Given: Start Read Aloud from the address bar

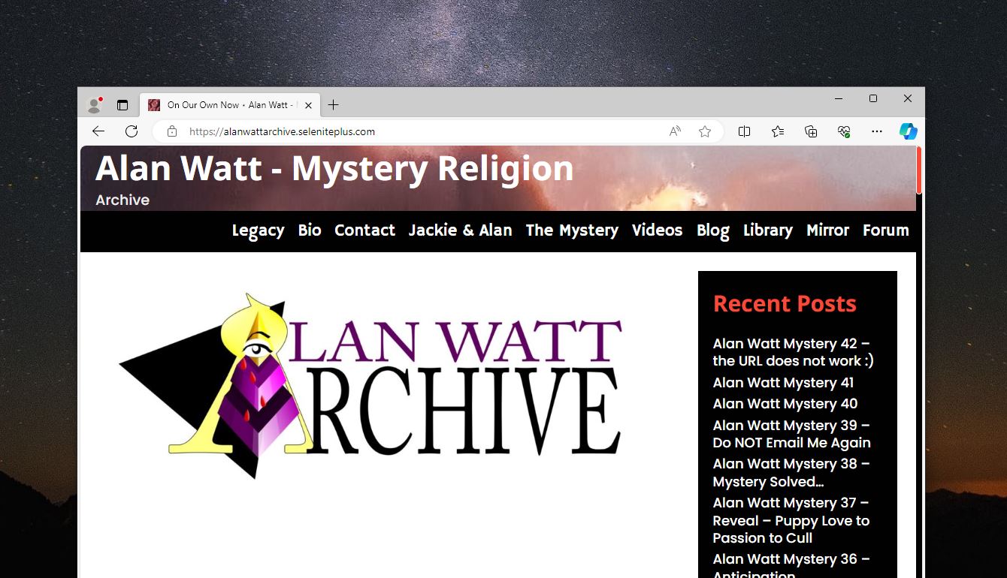Looking at the screenshot, I should click(x=675, y=131).
